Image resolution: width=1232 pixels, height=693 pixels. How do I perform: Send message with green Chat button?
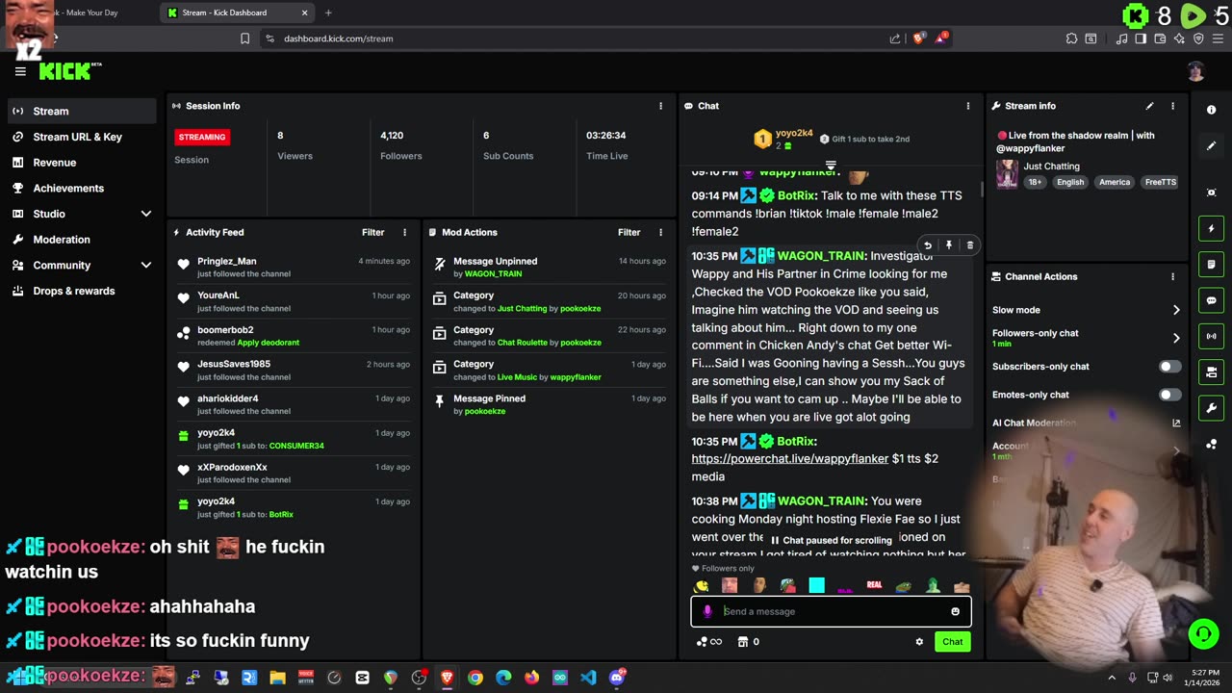tap(952, 642)
